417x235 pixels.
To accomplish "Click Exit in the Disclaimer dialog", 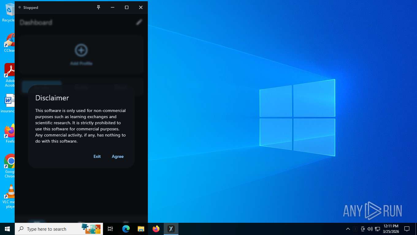I will click(x=97, y=156).
